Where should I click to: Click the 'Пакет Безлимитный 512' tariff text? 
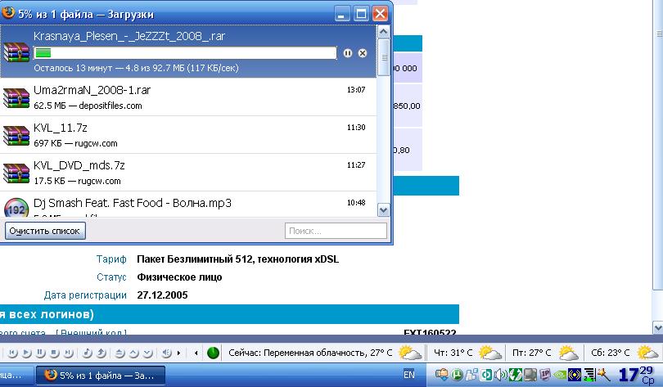coord(237,259)
